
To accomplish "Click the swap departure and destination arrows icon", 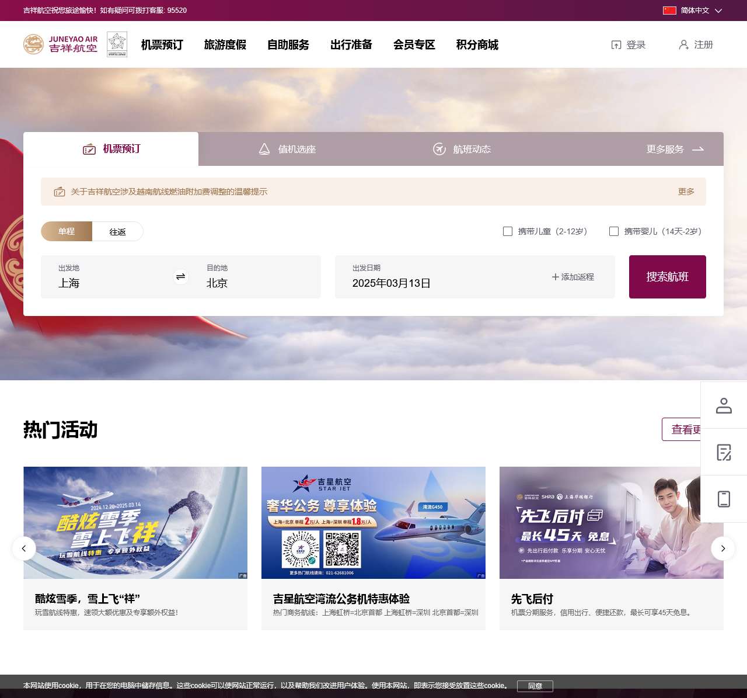I will pos(180,277).
